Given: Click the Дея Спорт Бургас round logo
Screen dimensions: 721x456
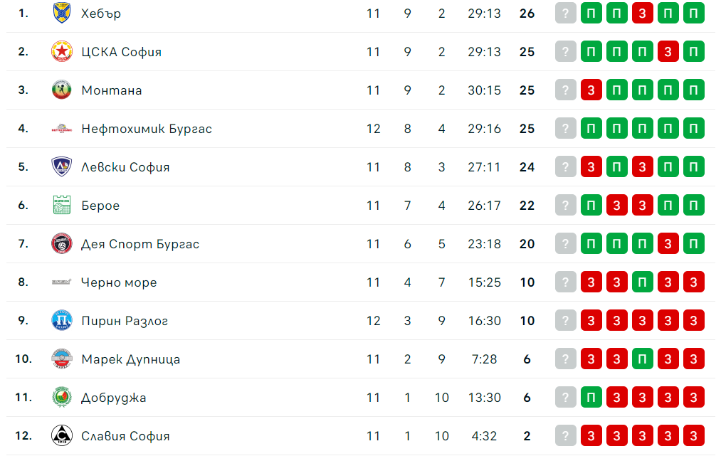Looking at the screenshot, I should (62, 244).
